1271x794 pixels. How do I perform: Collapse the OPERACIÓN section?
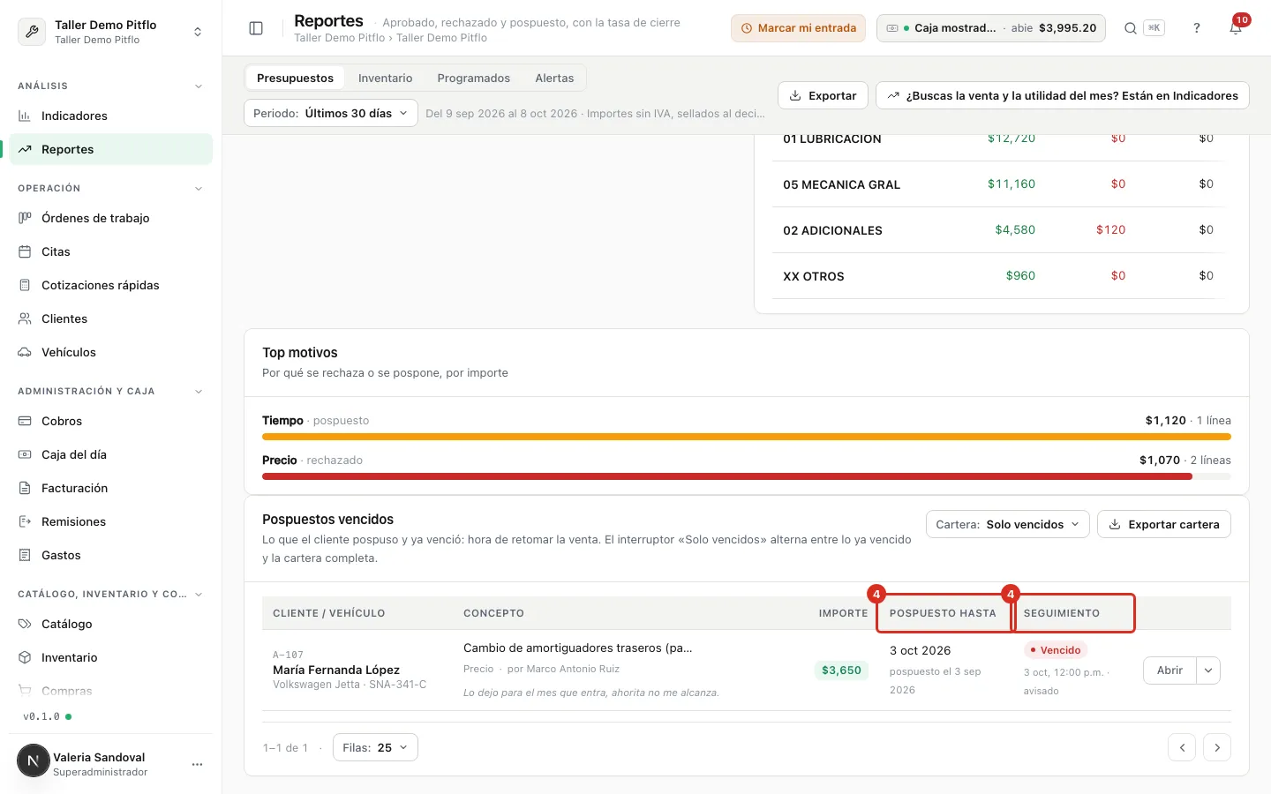199,189
